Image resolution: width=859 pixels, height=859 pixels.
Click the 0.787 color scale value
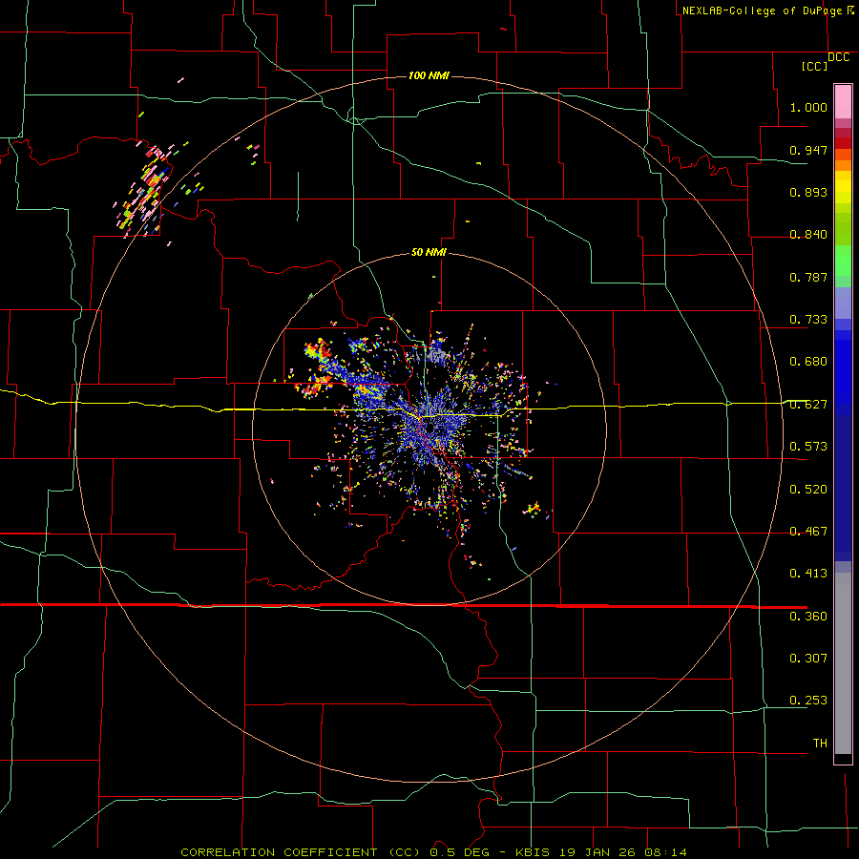point(808,277)
